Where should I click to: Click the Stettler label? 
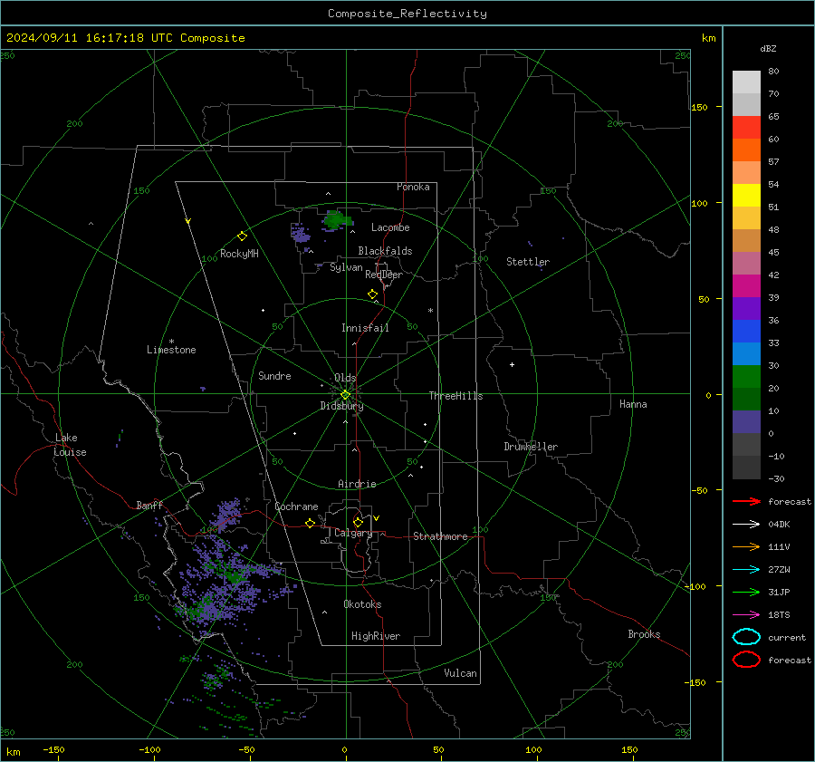point(528,262)
